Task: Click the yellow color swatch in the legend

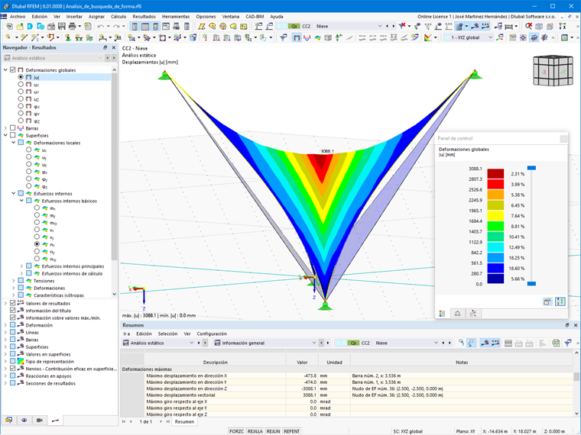Action: point(495,216)
